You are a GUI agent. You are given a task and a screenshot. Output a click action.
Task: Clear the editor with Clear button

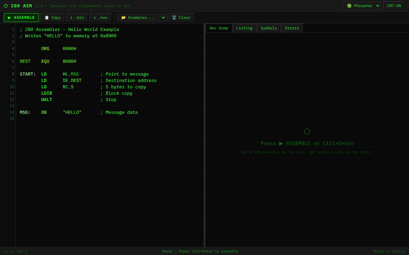click(181, 18)
